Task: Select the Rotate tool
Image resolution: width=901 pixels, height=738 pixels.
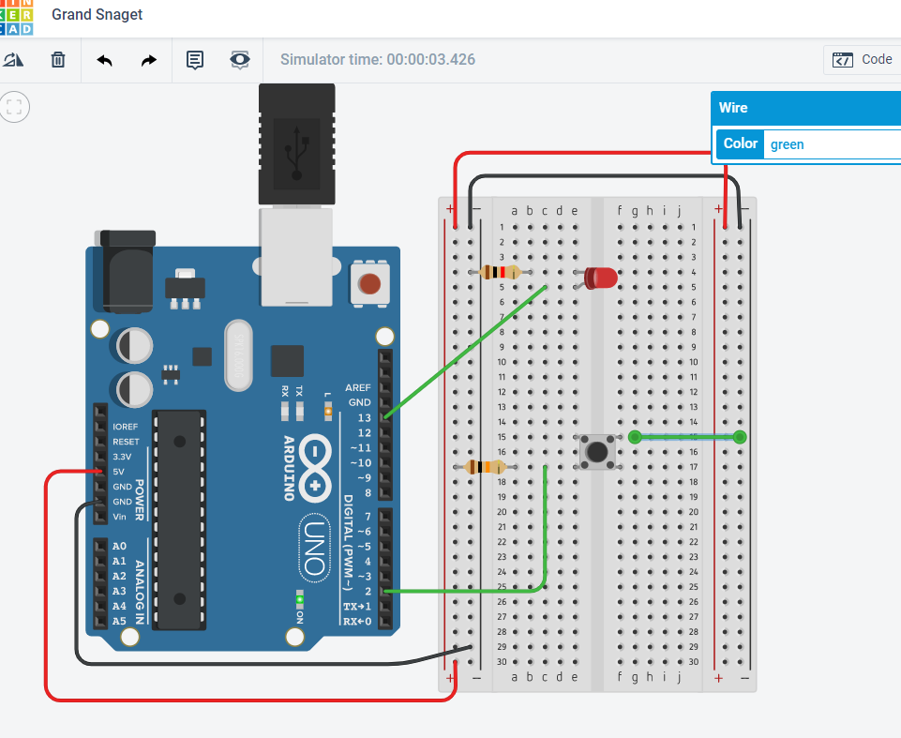Action: tap(13, 59)
